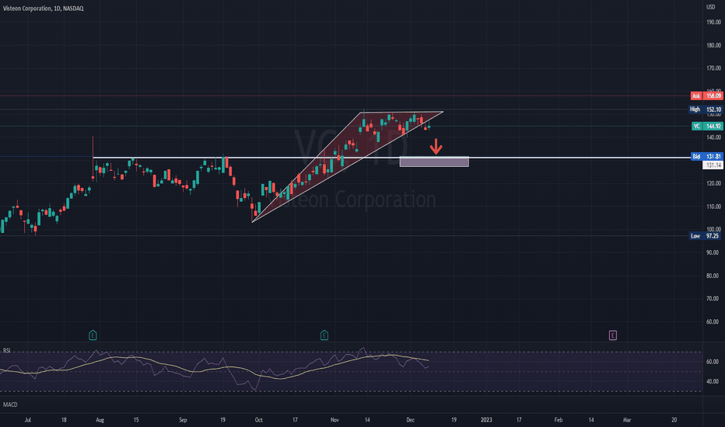Click the 131.14 horizontal line price label
The image size is (725, 427).
[x=713, y=165]
